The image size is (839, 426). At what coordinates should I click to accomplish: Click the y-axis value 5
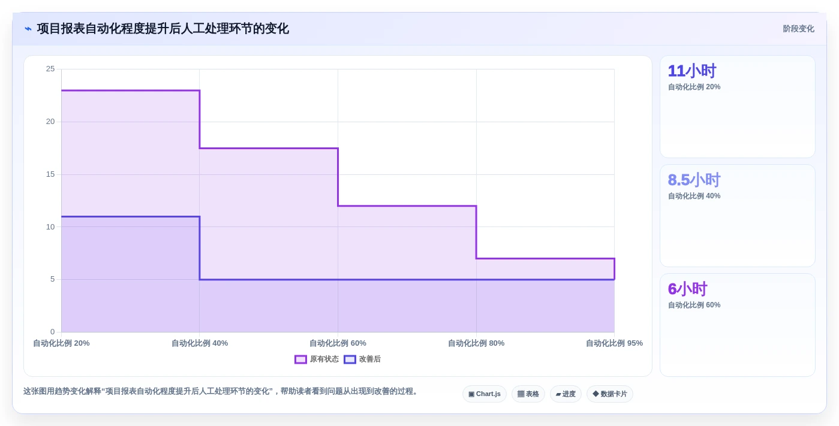pos(52,279)
